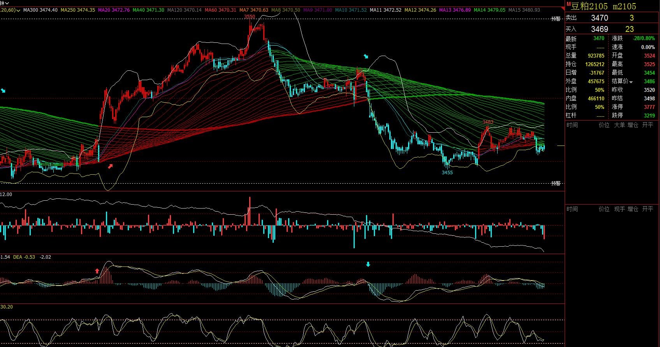Click the 昨结 3498 value
Screen dimensions: 660x347
(649, 98)
